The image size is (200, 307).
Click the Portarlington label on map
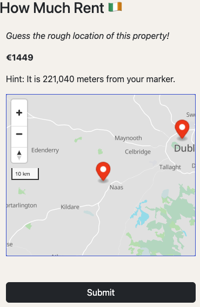coord(22,205)
